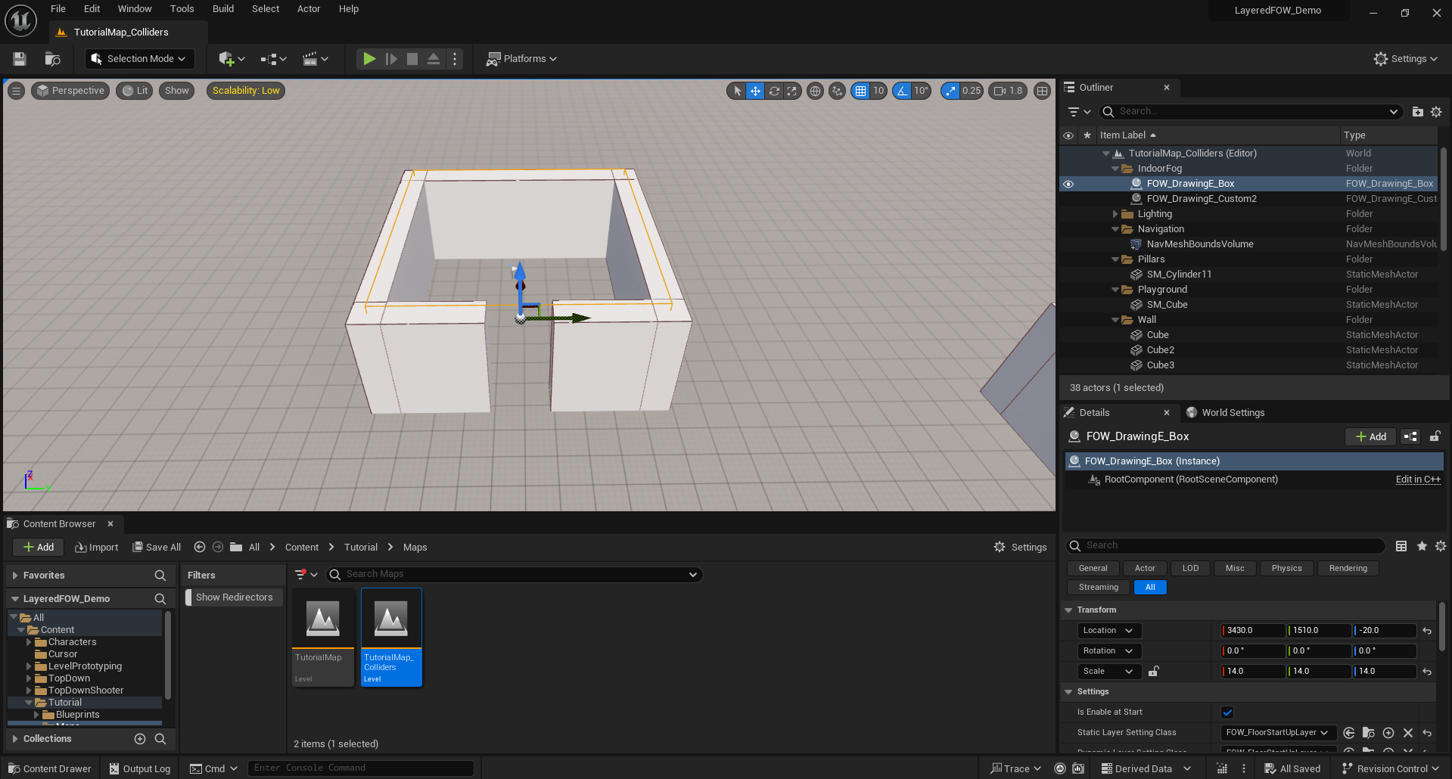1452x779 pixels.
Task: Open Static Layer Setting Class dropdown
Action: click(x=1277, y=733)
